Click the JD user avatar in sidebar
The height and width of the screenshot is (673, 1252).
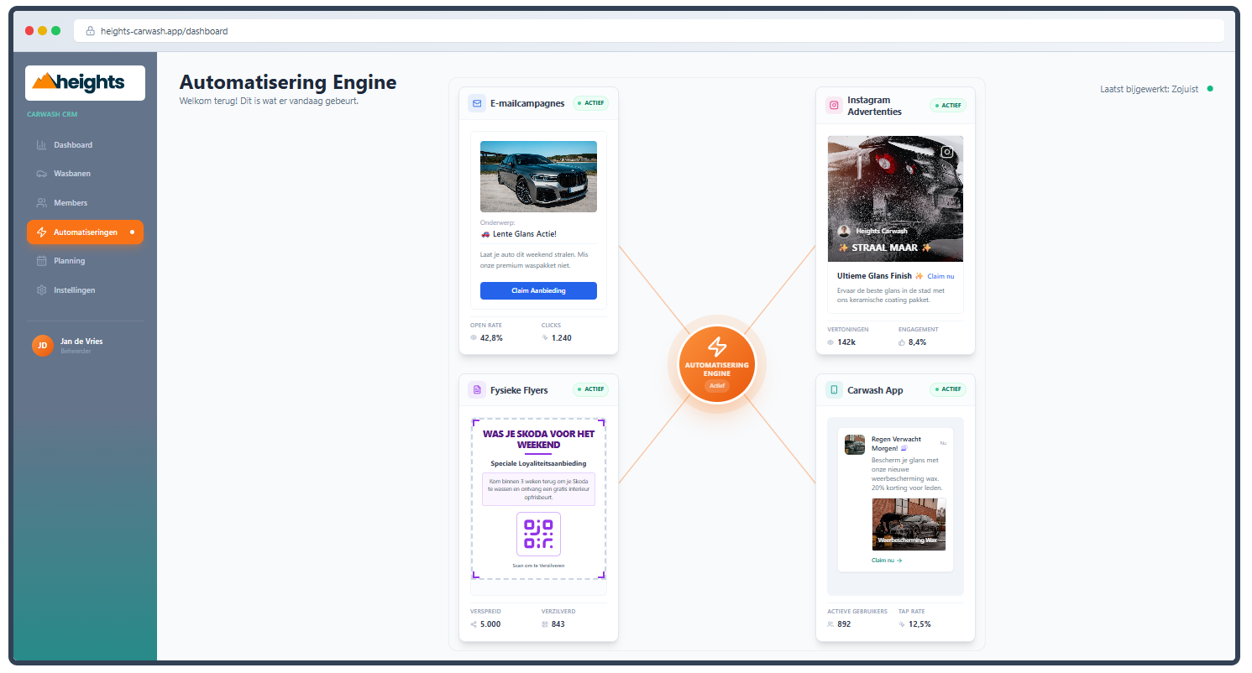(x=42, y=346)
